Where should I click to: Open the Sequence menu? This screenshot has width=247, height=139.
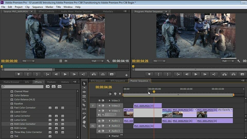point(38,7)
